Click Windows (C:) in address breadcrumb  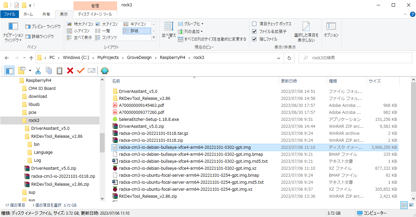76,58
